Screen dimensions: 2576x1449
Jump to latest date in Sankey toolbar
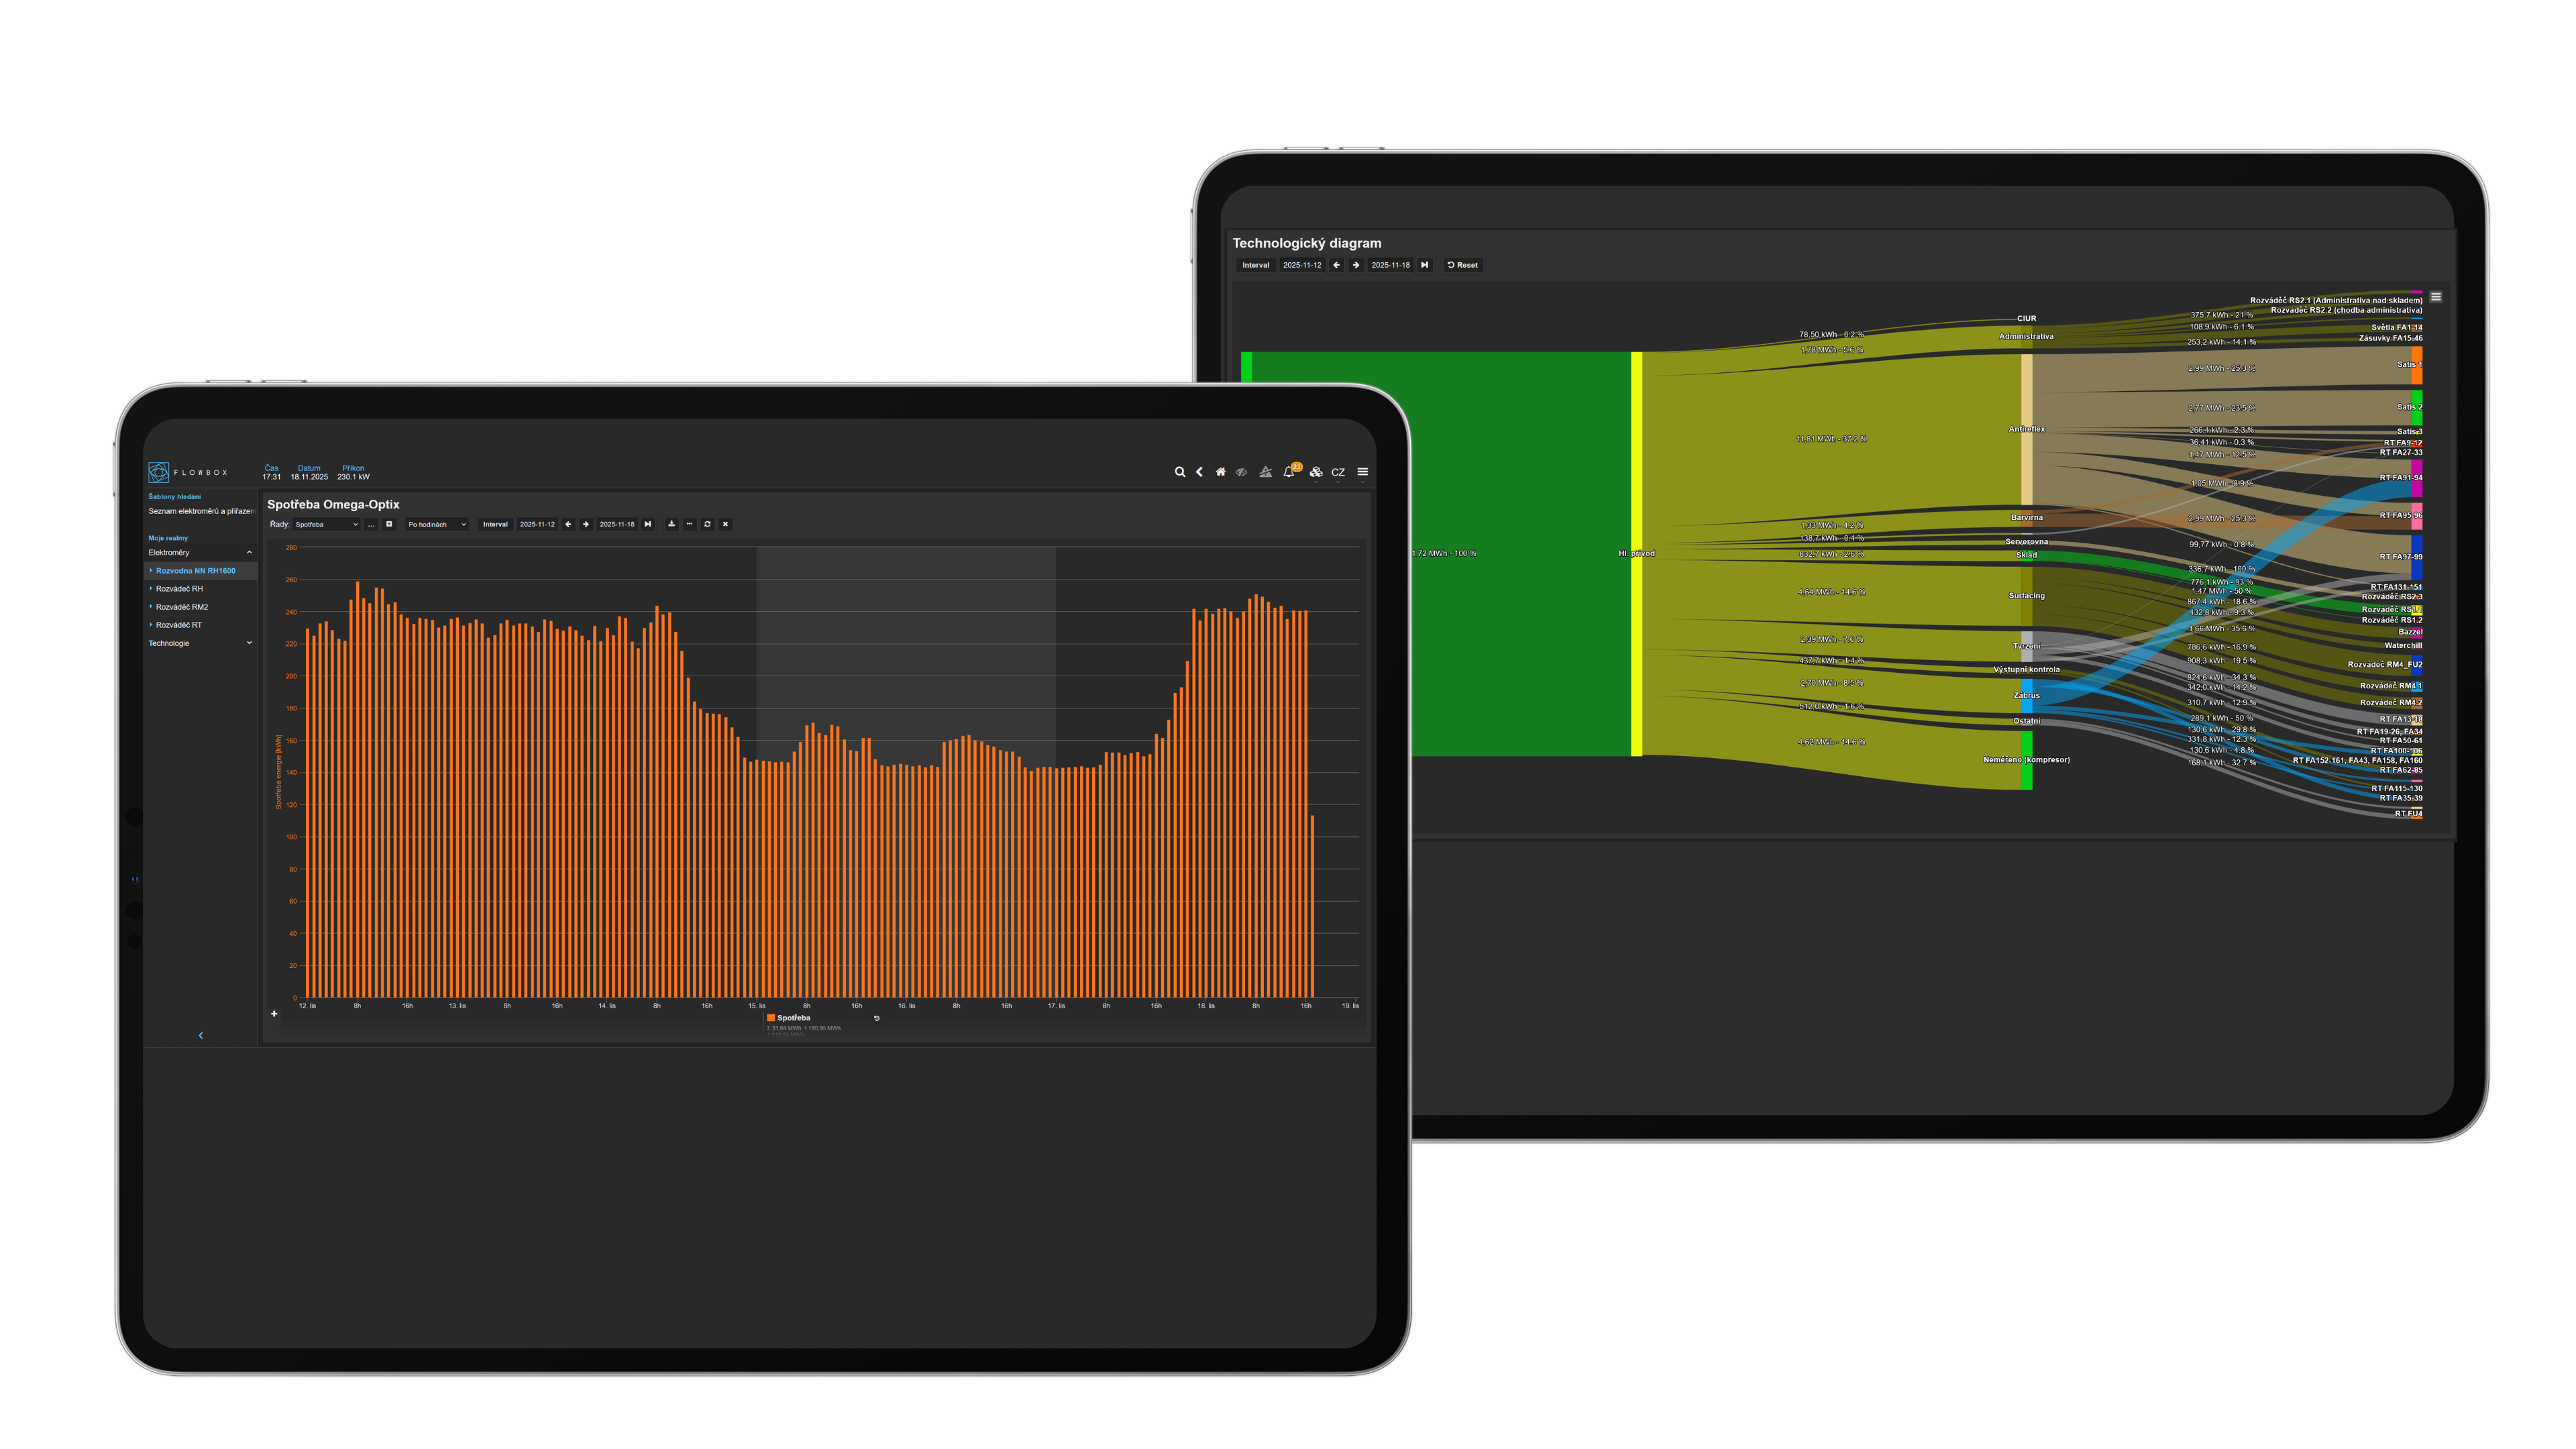tap(1424, 265)
